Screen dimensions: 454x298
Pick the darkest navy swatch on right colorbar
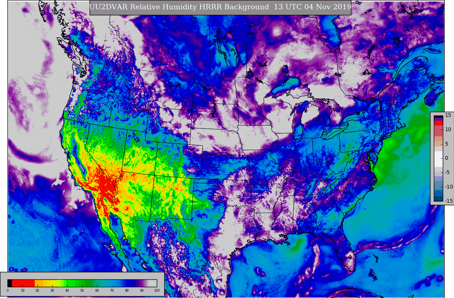point(438,199)
